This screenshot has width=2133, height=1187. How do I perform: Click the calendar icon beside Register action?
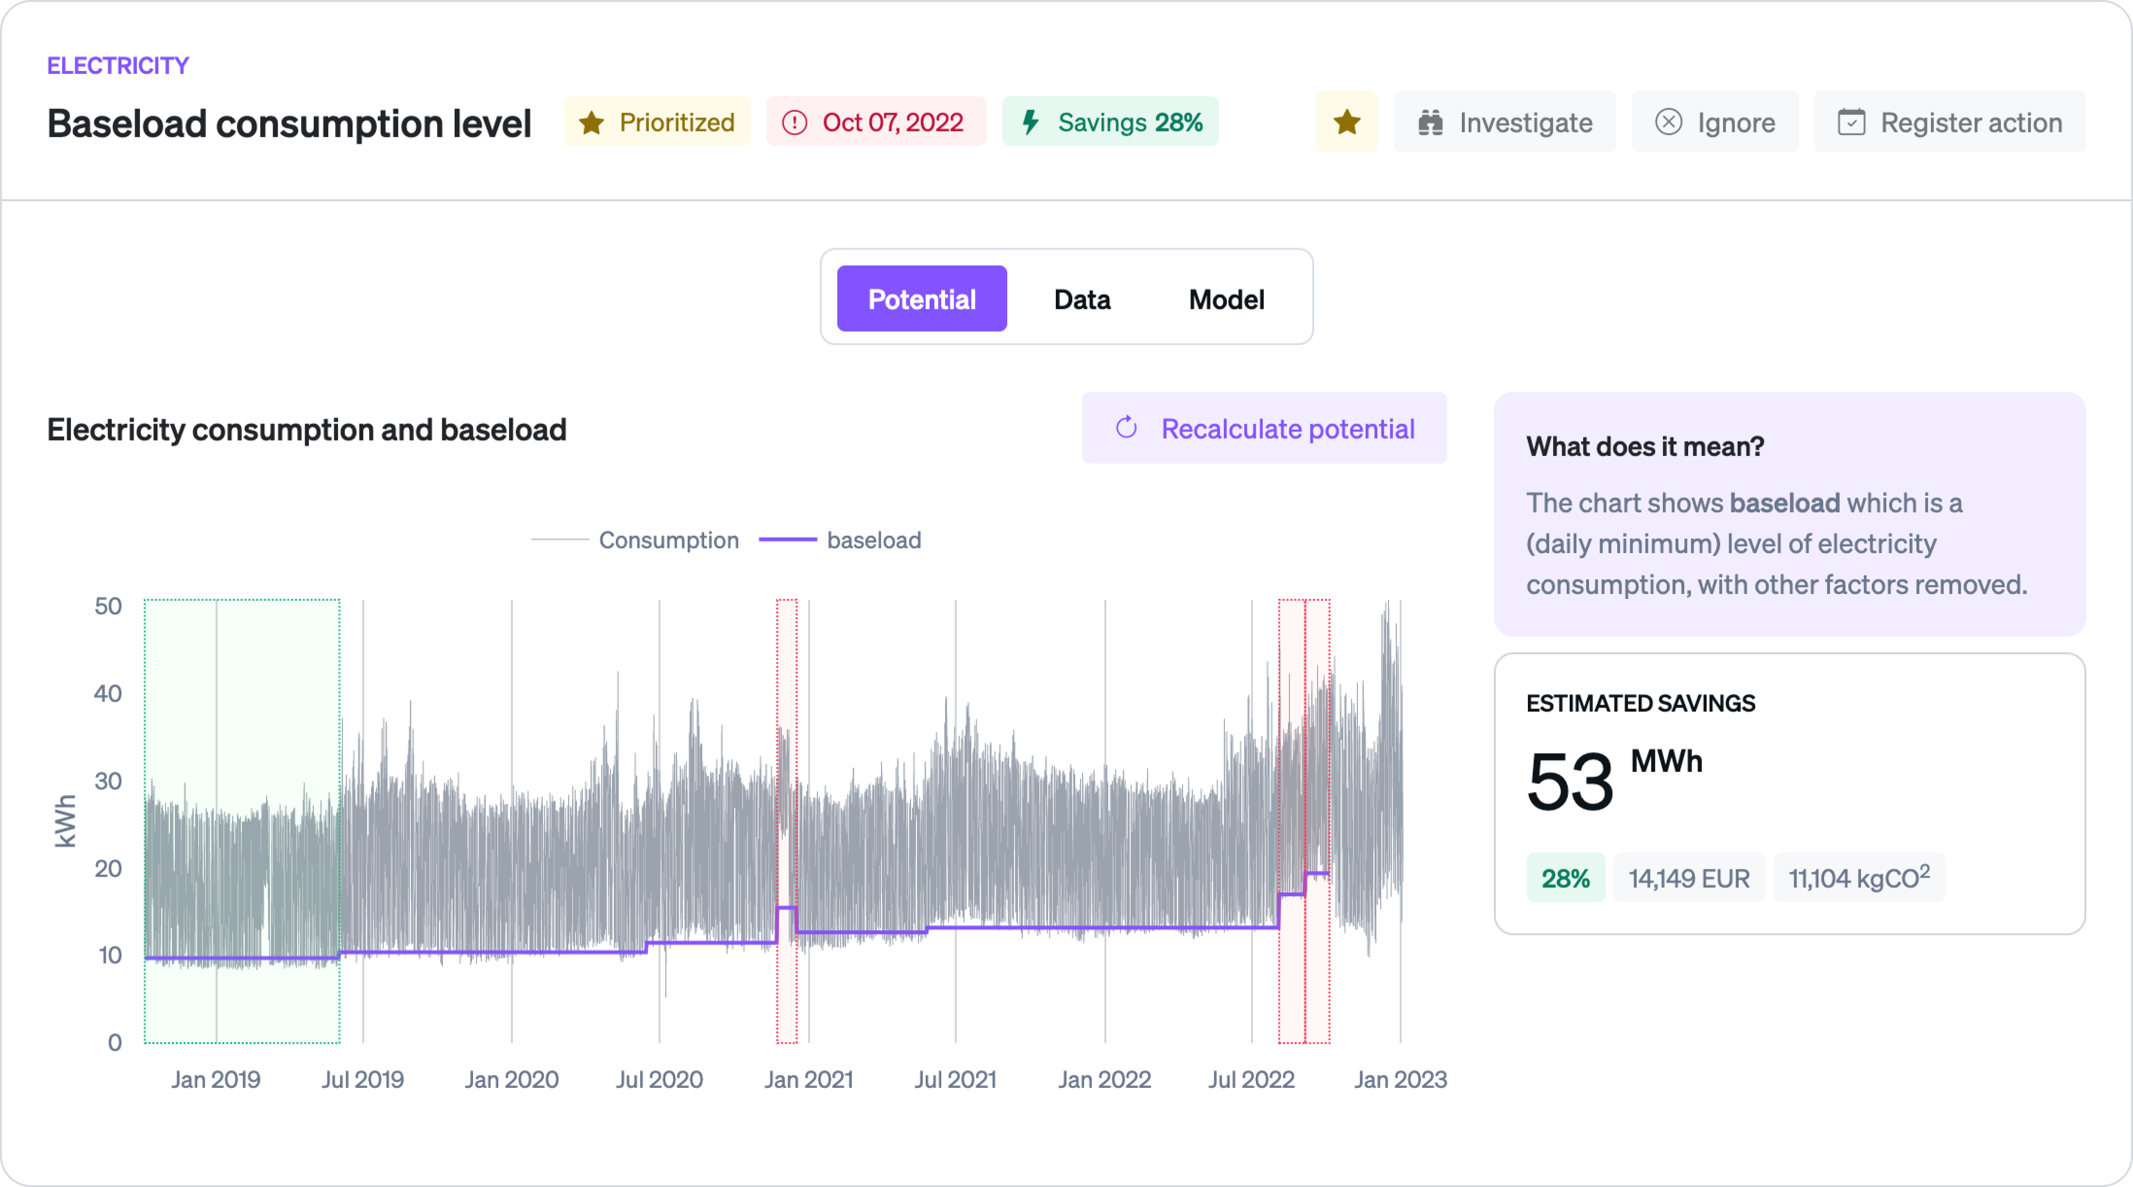(1851, 122)
